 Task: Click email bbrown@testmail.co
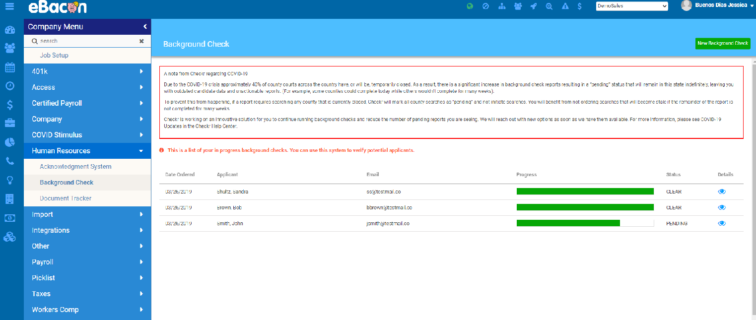(389, 208)
